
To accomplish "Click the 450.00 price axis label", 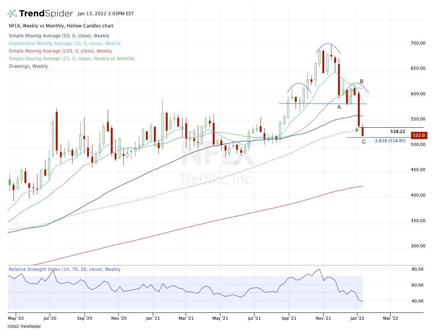I will point(418,170).
